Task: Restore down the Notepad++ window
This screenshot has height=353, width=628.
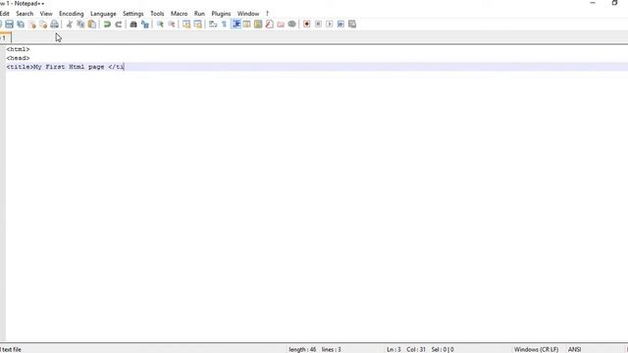Action: pos(615,3)
